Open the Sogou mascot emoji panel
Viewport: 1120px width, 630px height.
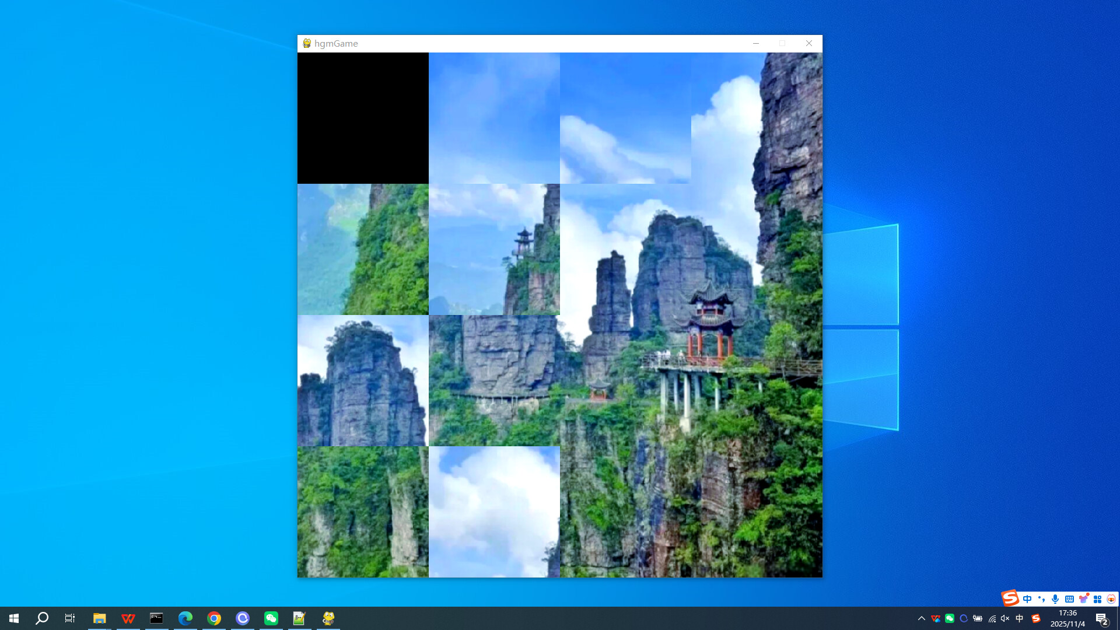tap(1112, 598)
